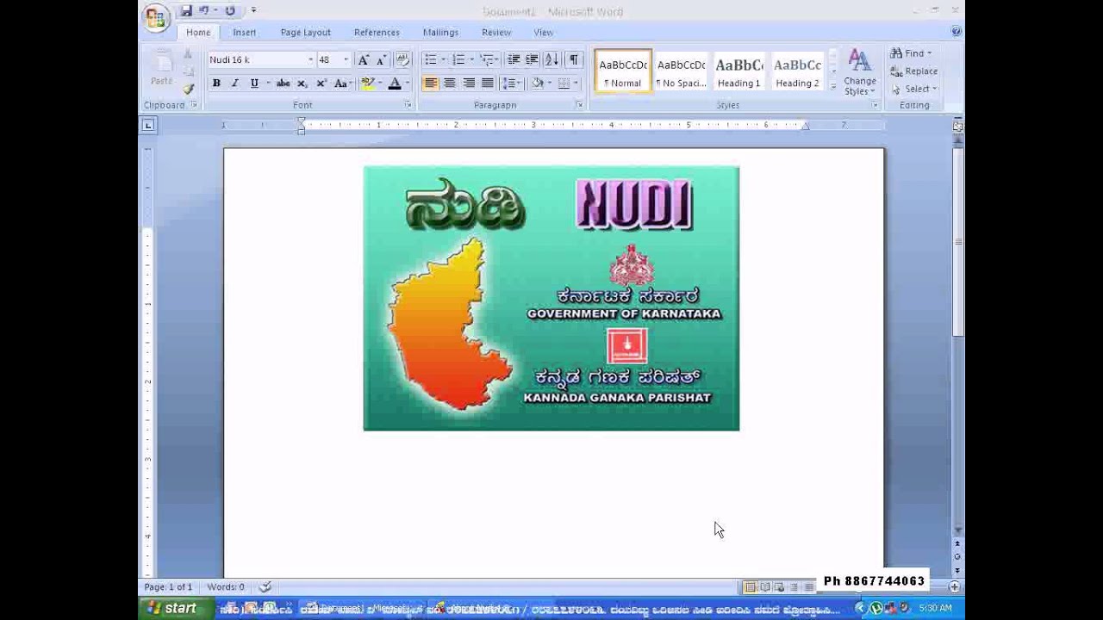The width and height of the screenshot is (1103, 620).
Task: Apply text highlight color
Action: [x=368, y=84]
